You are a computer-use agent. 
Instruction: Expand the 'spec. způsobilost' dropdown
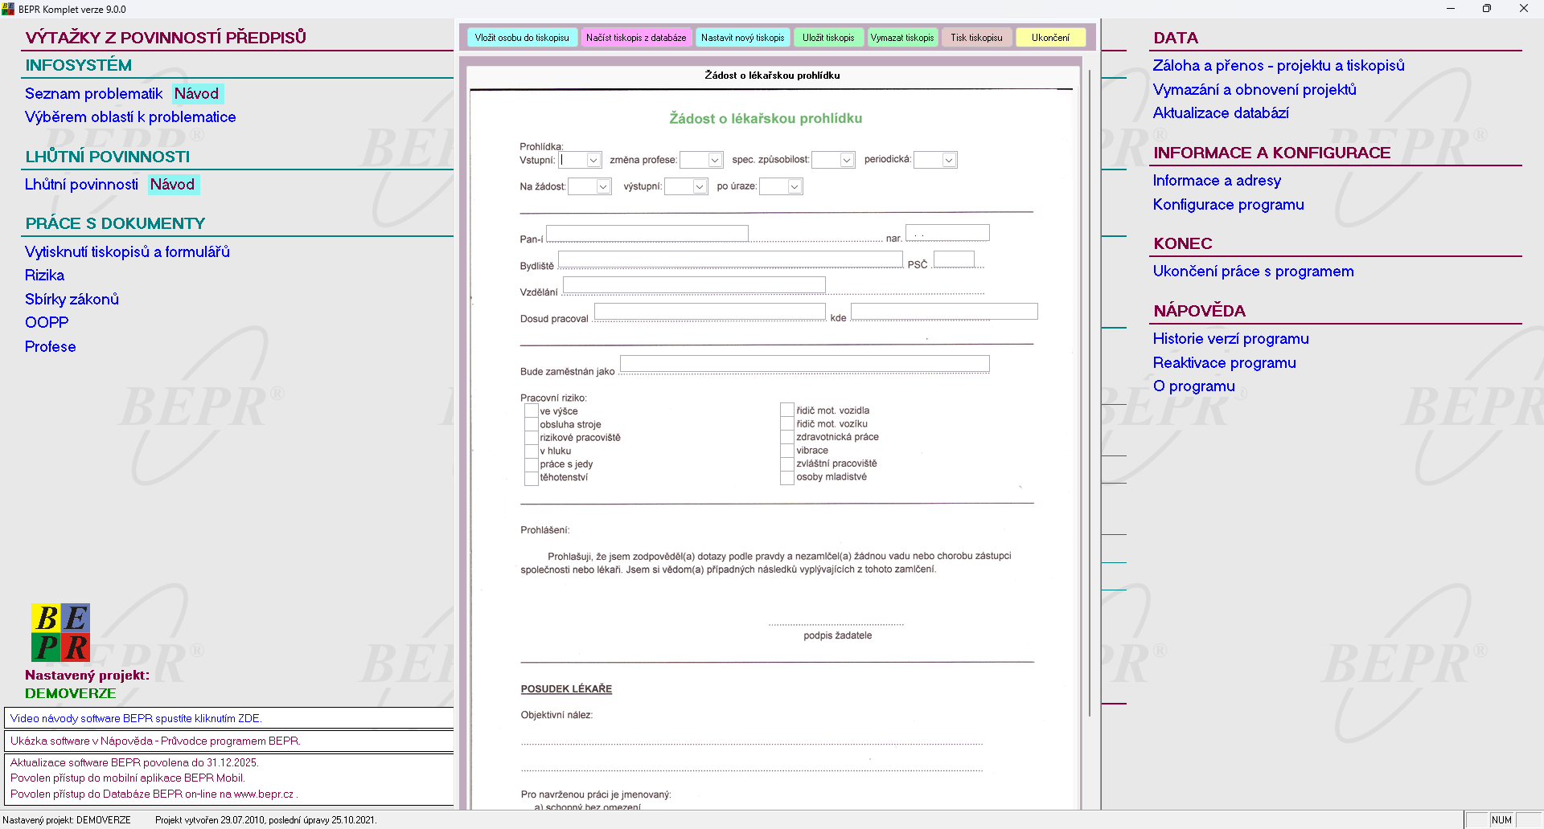click(847, 160)
